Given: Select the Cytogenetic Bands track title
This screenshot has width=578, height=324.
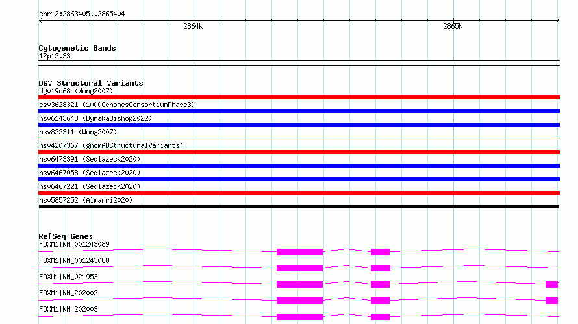Looking at the screenshot, I should pyautogui.click(x=77, y=48).
